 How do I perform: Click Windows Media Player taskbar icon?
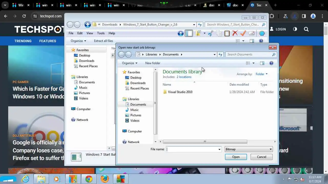[57, 179]
